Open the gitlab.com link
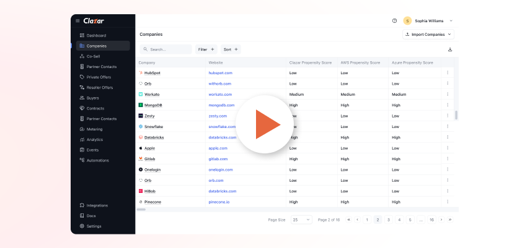 point(218,159)
